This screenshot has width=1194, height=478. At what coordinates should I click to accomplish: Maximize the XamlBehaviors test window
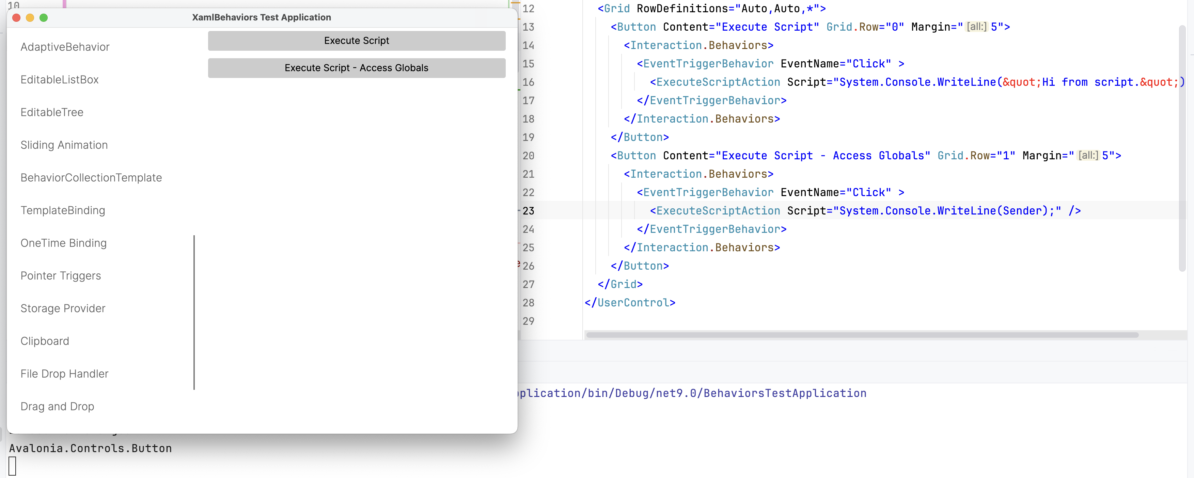pos(44,18)
